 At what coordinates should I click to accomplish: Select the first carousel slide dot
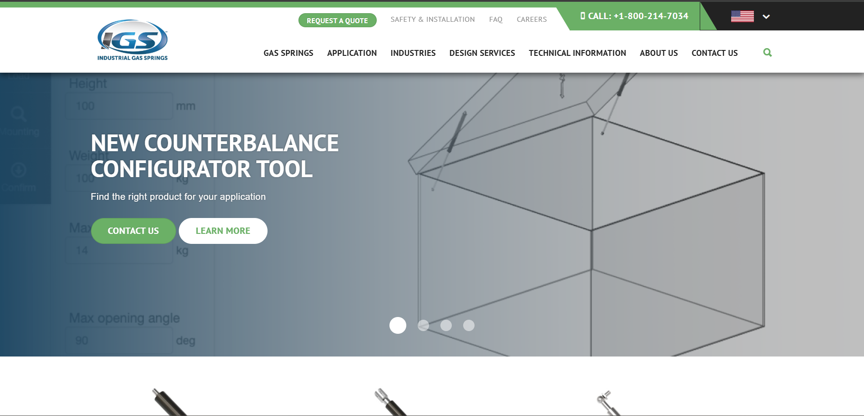[x=398, y=325]
